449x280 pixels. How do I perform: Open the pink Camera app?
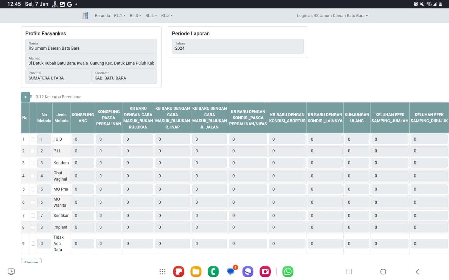(265, 272)
